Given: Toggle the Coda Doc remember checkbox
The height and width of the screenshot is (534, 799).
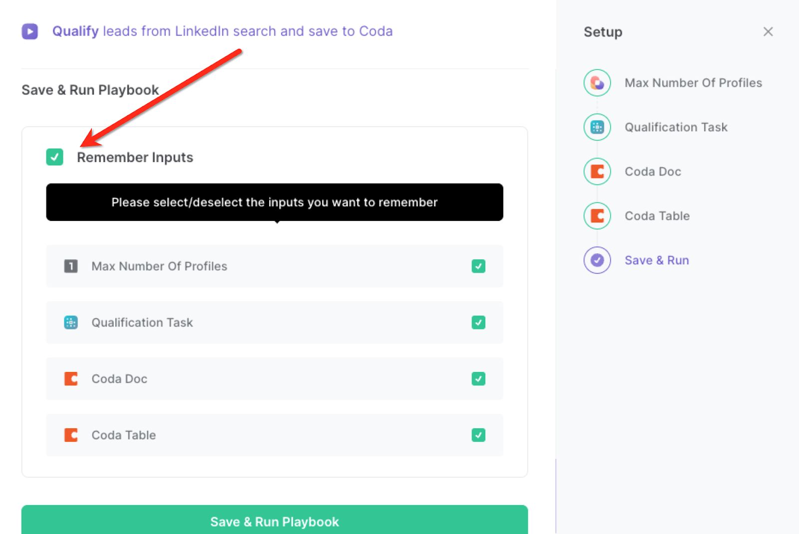Looking at the screenshot, I should click(x=478, y=379).
